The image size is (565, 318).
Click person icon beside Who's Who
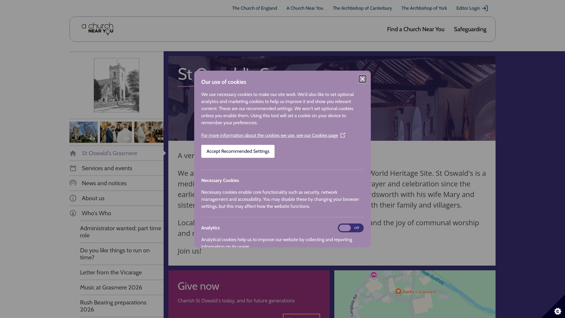73,213
